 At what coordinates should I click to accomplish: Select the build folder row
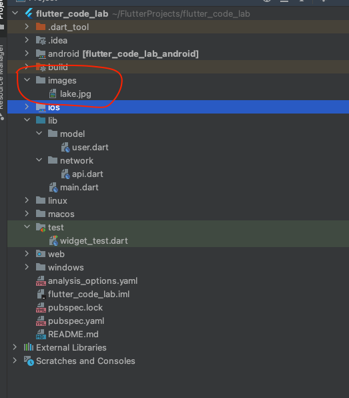point(178,67)
